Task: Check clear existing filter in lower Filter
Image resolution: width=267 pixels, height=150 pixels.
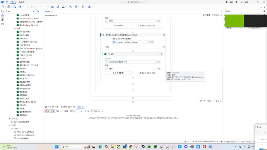Action: [x=138, y=73]
